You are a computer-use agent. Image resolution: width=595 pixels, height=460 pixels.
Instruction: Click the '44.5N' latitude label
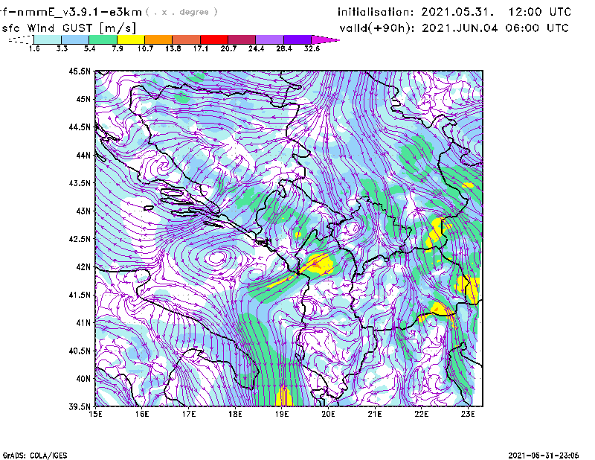click(x=80, y=127)
